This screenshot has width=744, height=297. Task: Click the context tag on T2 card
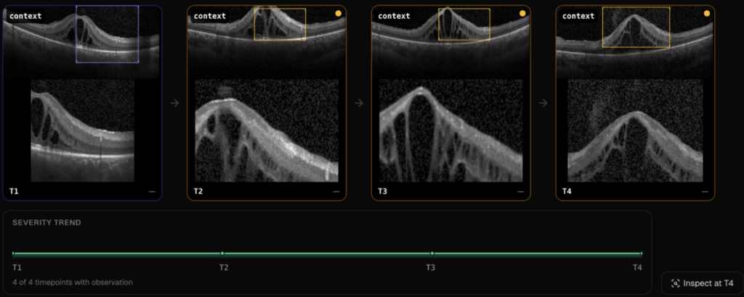pos(210,16)
